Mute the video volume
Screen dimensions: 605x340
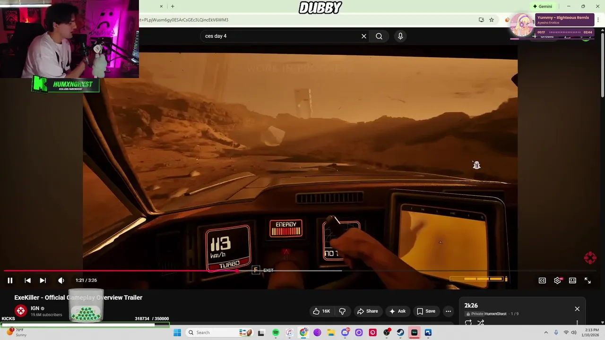[61, 280]
